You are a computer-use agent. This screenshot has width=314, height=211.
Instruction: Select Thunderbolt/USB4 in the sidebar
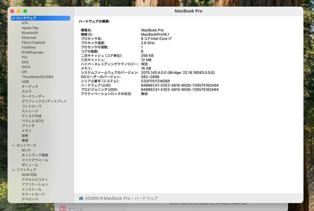tap(37, 77)
